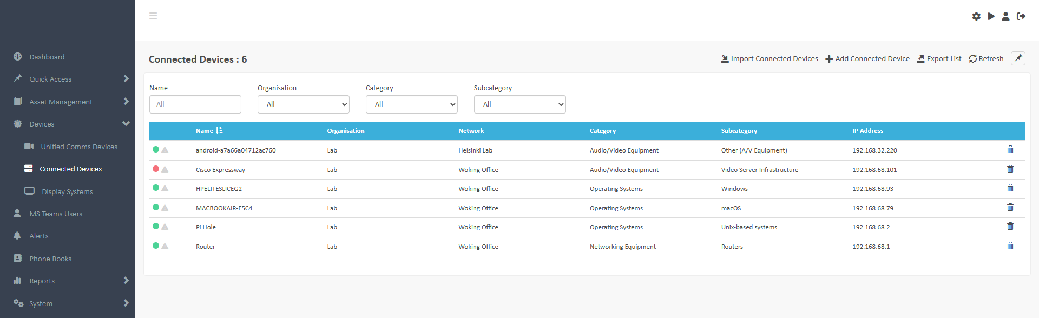Viewport: 1039px width, 318px height.
Task: Click green status dot for MACBOOKAIR-F5C4
Action: 156,207
